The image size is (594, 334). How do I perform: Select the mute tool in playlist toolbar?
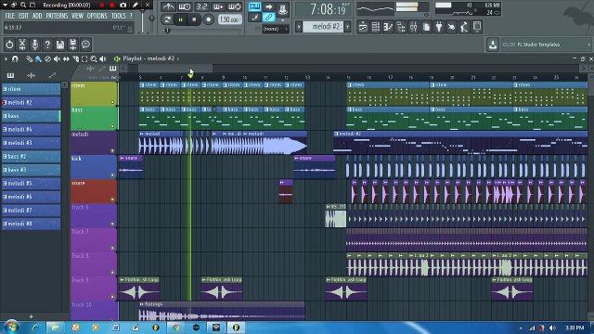57,58
